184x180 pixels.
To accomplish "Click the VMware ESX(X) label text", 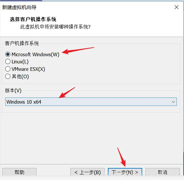I will pos(28,69).
